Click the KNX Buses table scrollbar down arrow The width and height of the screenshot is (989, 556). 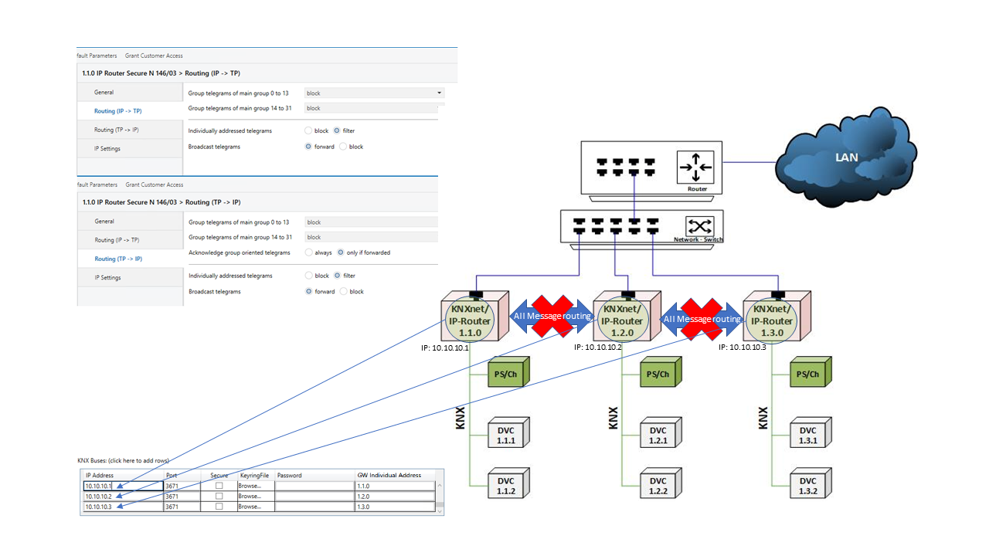coord(440,510)
